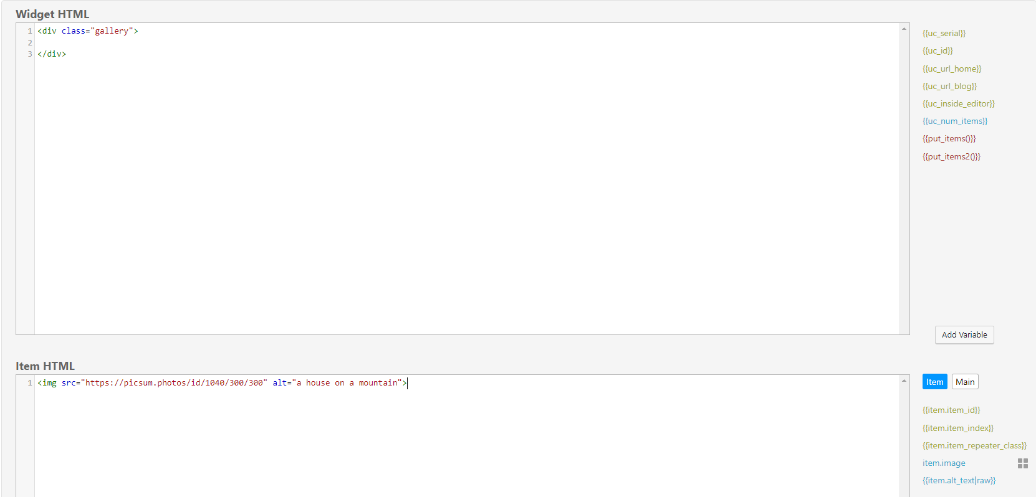Click the closing </div> tag line
The height and width of the screenshot is (497, 1036).
[52, 54]
